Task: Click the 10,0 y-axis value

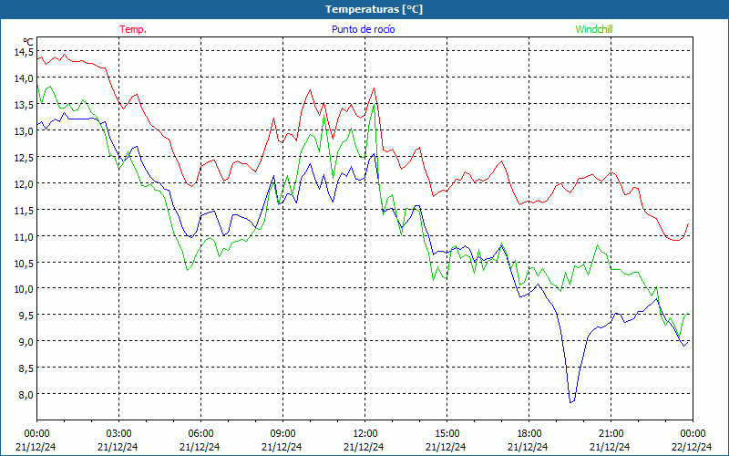Action: pyautogui.click(x=24, y=289)
